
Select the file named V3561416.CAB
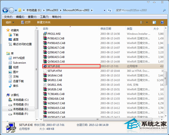tap(56, 99)
